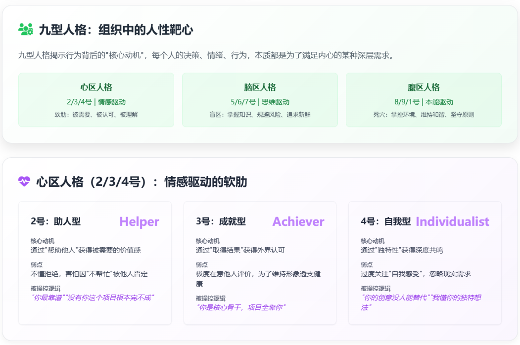Screen dimensions: 520x345
Task: Click the quote "你是核心骨干，项目全靠你"
Action: pos(241,307)
